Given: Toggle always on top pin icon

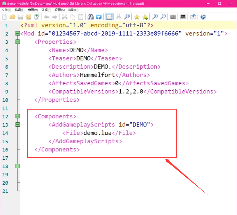Looking at the screenshot, I should point(193,17).
